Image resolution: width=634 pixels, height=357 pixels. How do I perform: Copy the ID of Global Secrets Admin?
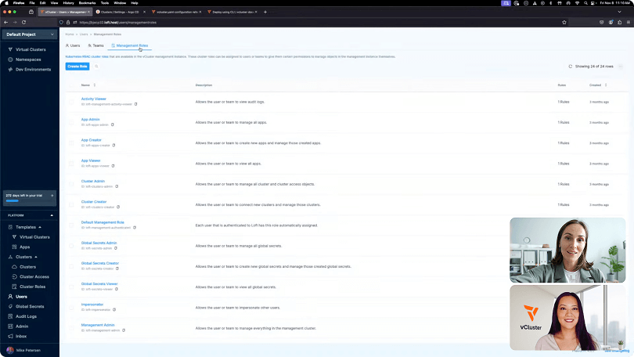point(116,248)
